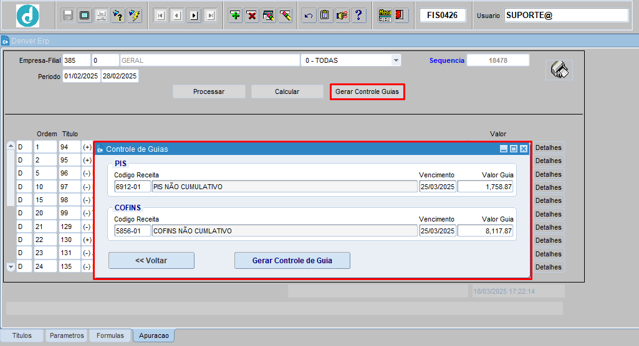Click the green plus add record icon

(235, 16)
